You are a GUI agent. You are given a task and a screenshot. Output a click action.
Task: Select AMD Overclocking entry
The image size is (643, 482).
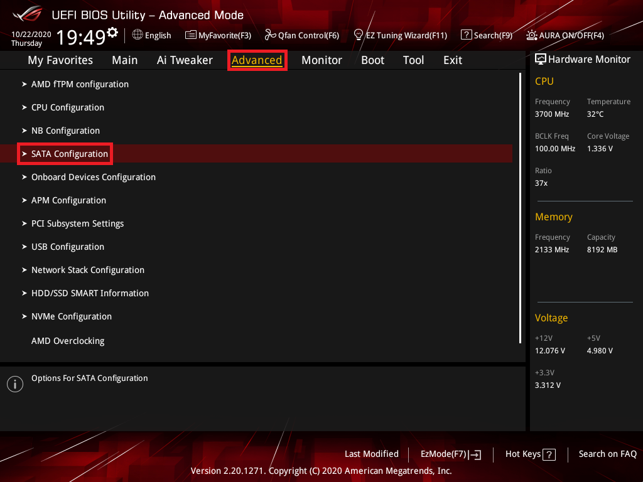coord(68,341)
